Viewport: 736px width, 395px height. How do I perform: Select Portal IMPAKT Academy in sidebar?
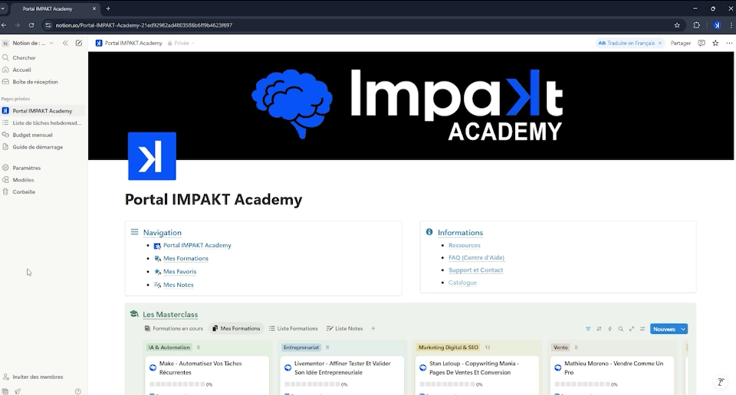tap(42, 111)
